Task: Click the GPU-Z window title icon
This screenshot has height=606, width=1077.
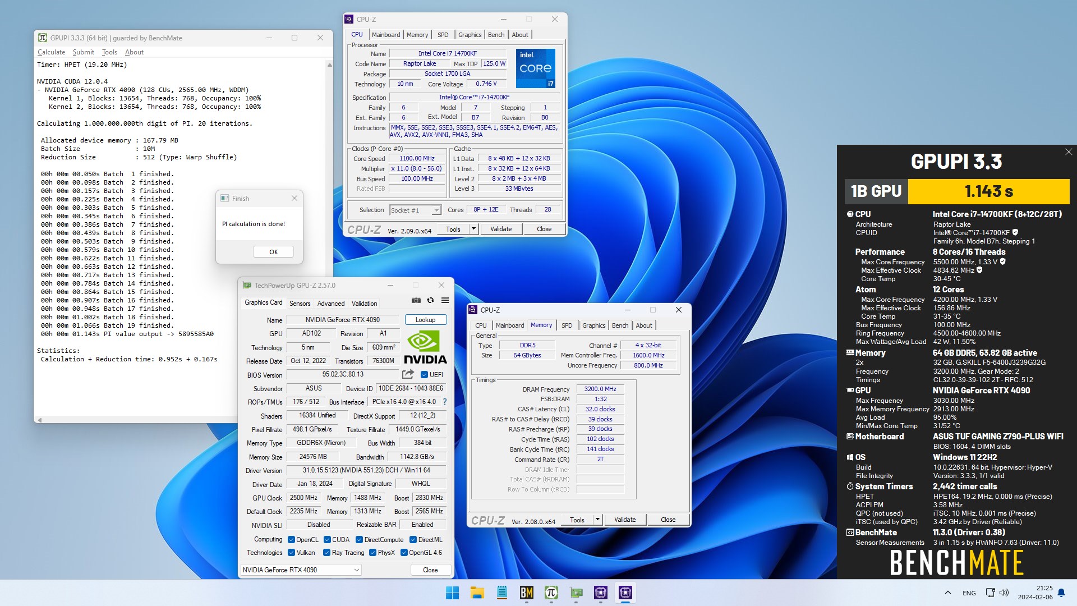Action: 247,285
